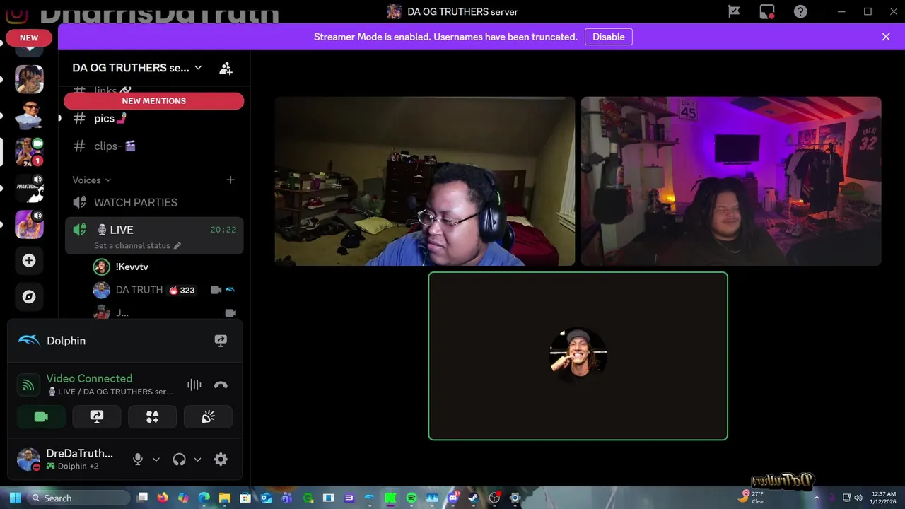Click the red NEW pill above server list
The height and width of the screenshot is (509, 905).
[29, 38]
